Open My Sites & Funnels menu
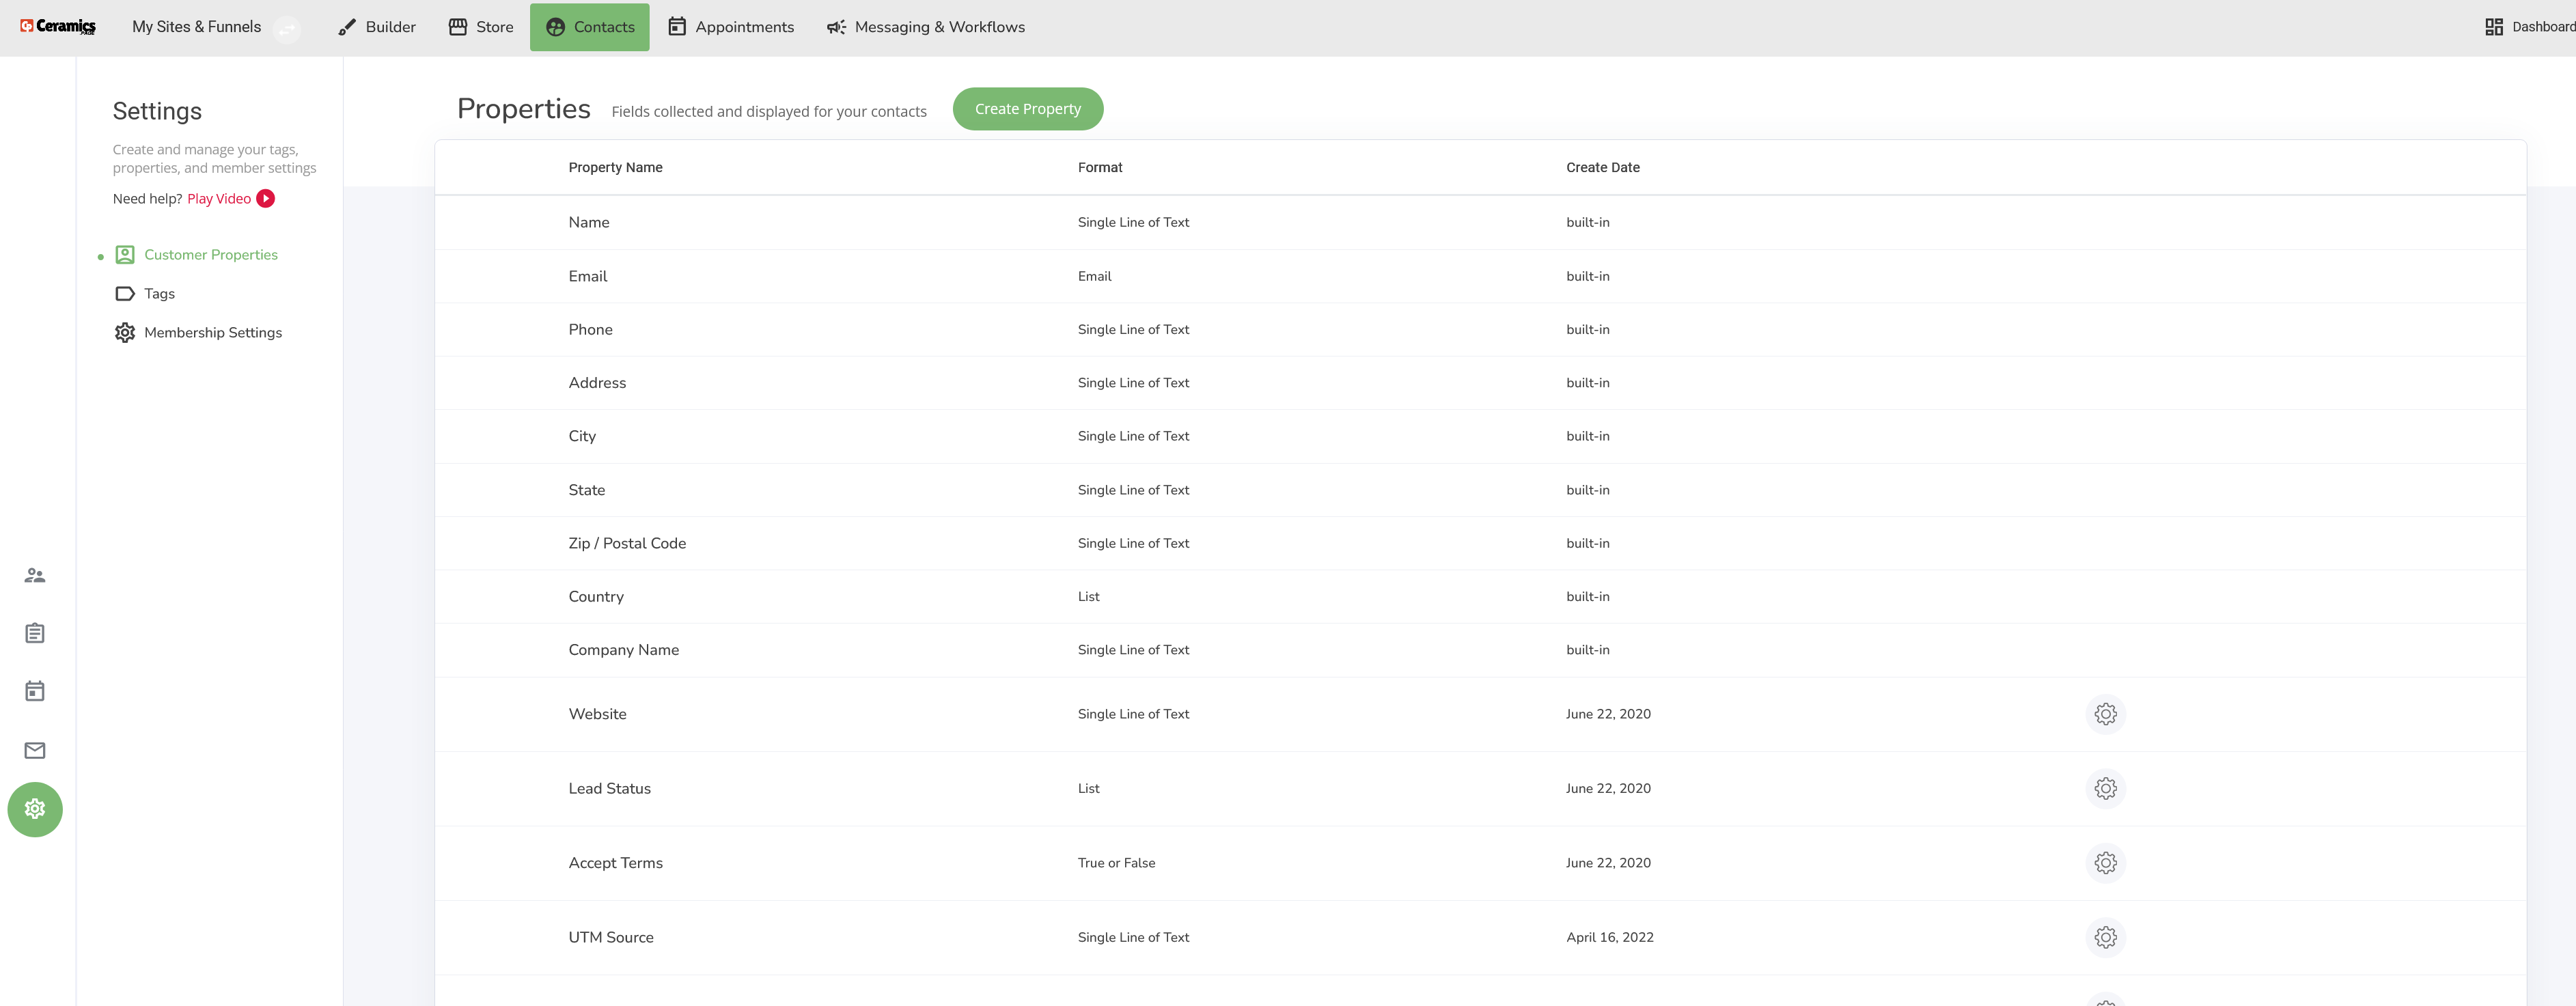Screen dimensions: 2576x1006 [x=196, y=27]
